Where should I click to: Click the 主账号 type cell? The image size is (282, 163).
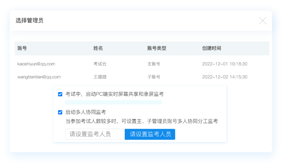(154, 64)
